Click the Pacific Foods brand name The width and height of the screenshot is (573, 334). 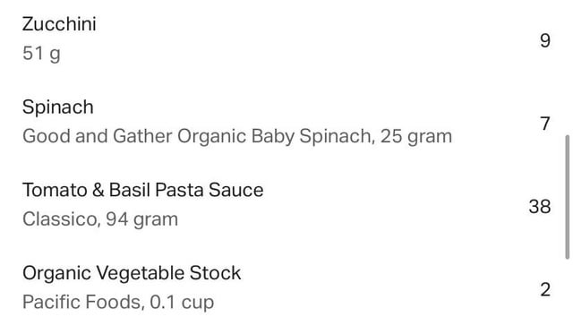click(x=81, y=302)
